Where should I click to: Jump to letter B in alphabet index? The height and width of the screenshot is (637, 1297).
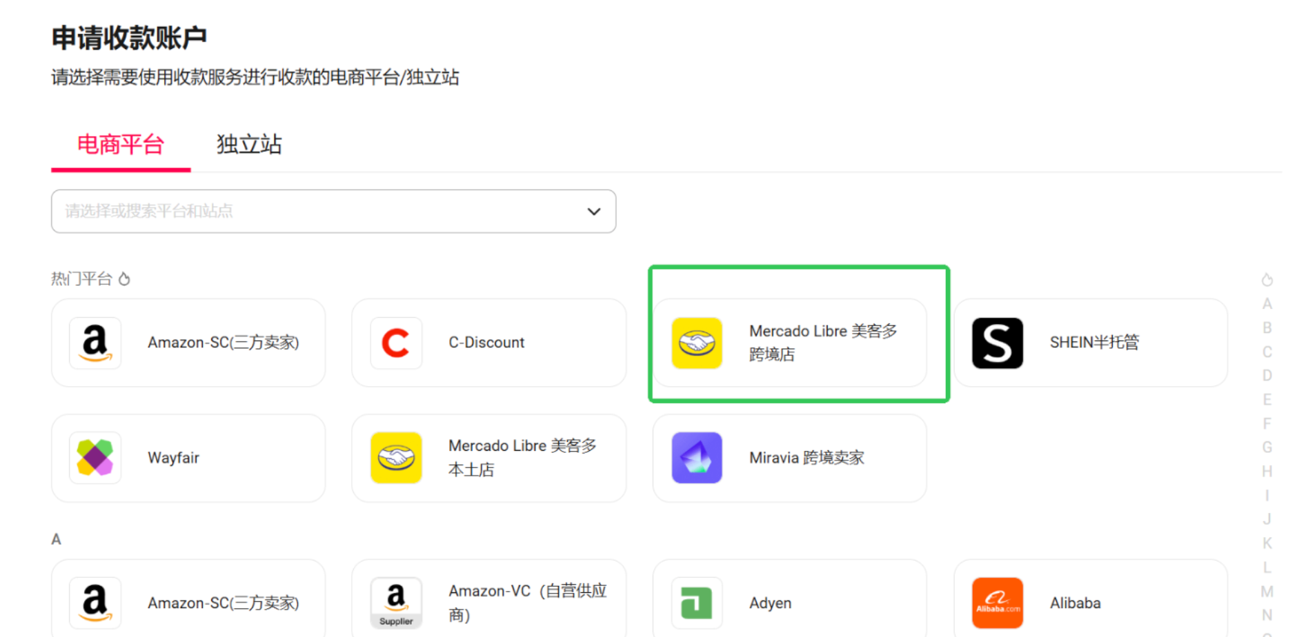click(x=1267, y=327)
